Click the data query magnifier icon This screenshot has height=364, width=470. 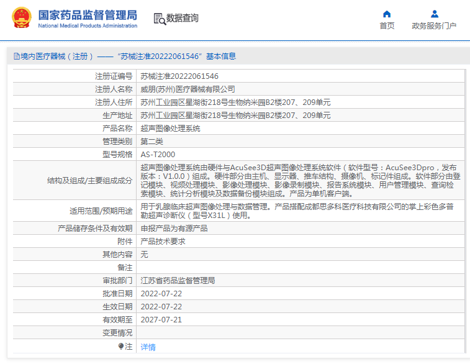coord(160,19)
